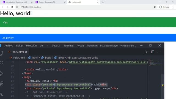Open the Ver menu
This screenshot has height=99, width=176.
pyautogui.click(x=42, y=46)
